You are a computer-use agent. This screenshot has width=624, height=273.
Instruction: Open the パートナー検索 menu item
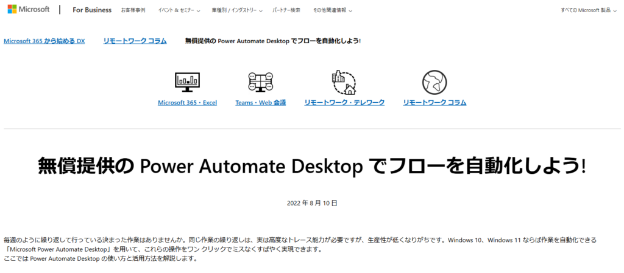coord(286,10)
